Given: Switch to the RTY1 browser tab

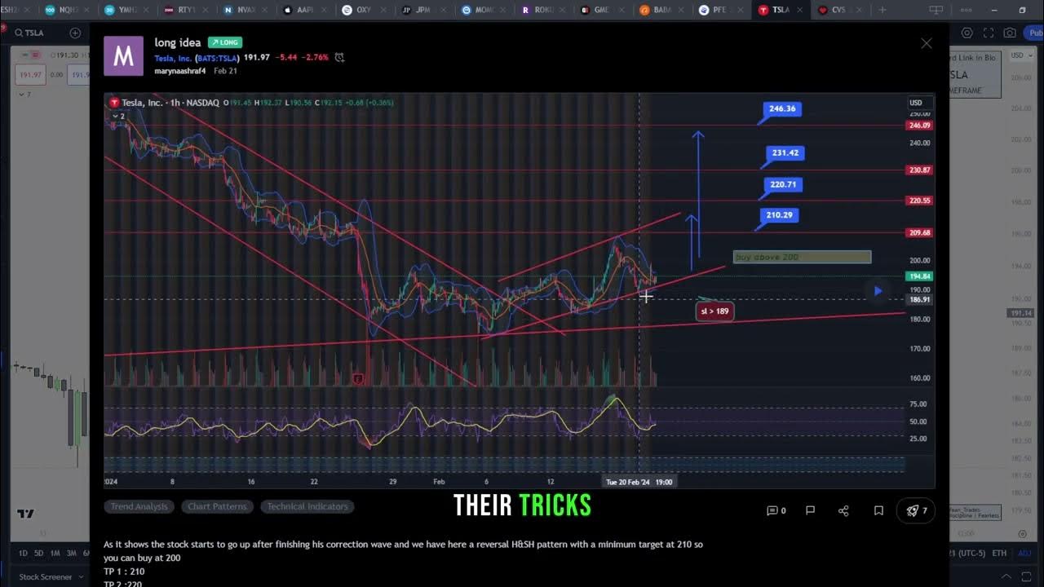Looking at the screenshot, I should point(187,10).
